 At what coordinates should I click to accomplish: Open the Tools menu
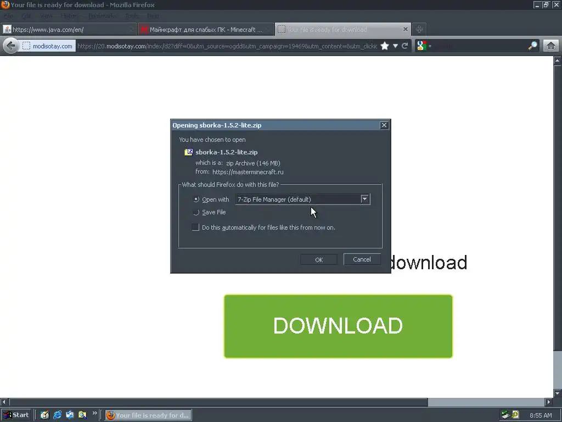[x=132, y=16]
